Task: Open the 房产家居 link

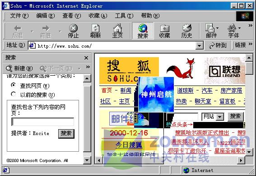Action: click(231, 90)
